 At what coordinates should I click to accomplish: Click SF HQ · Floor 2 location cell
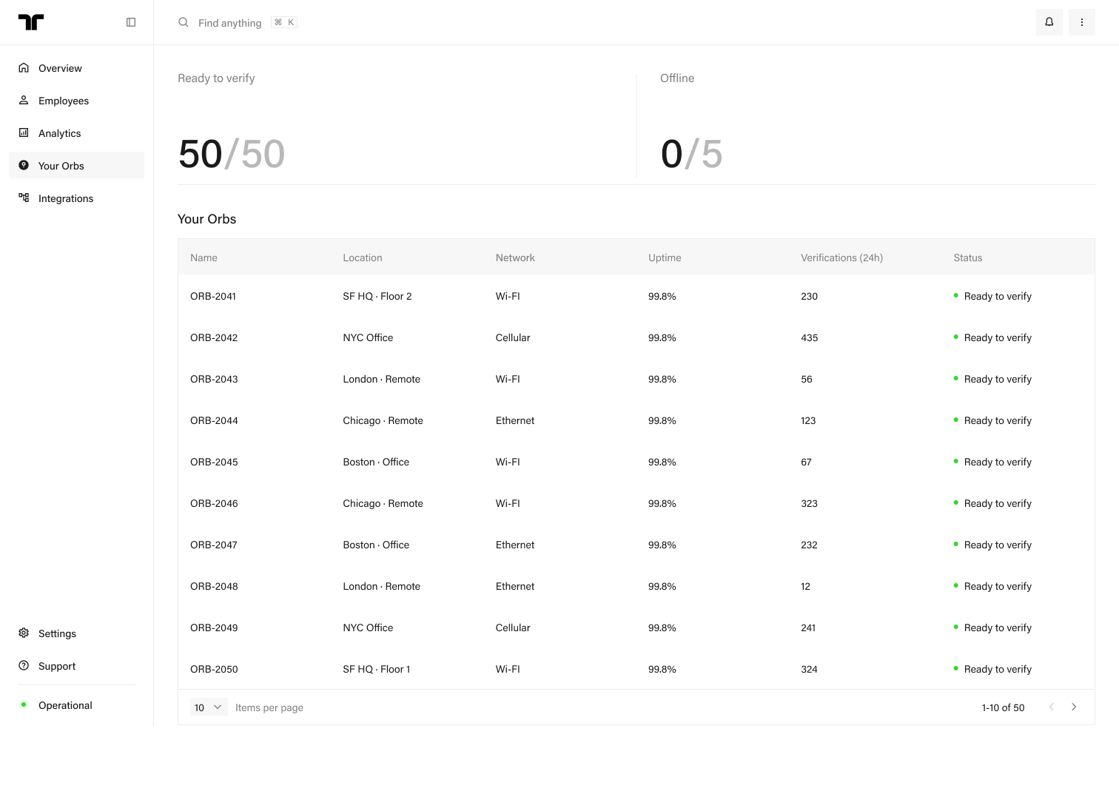(x=377, y=296)
